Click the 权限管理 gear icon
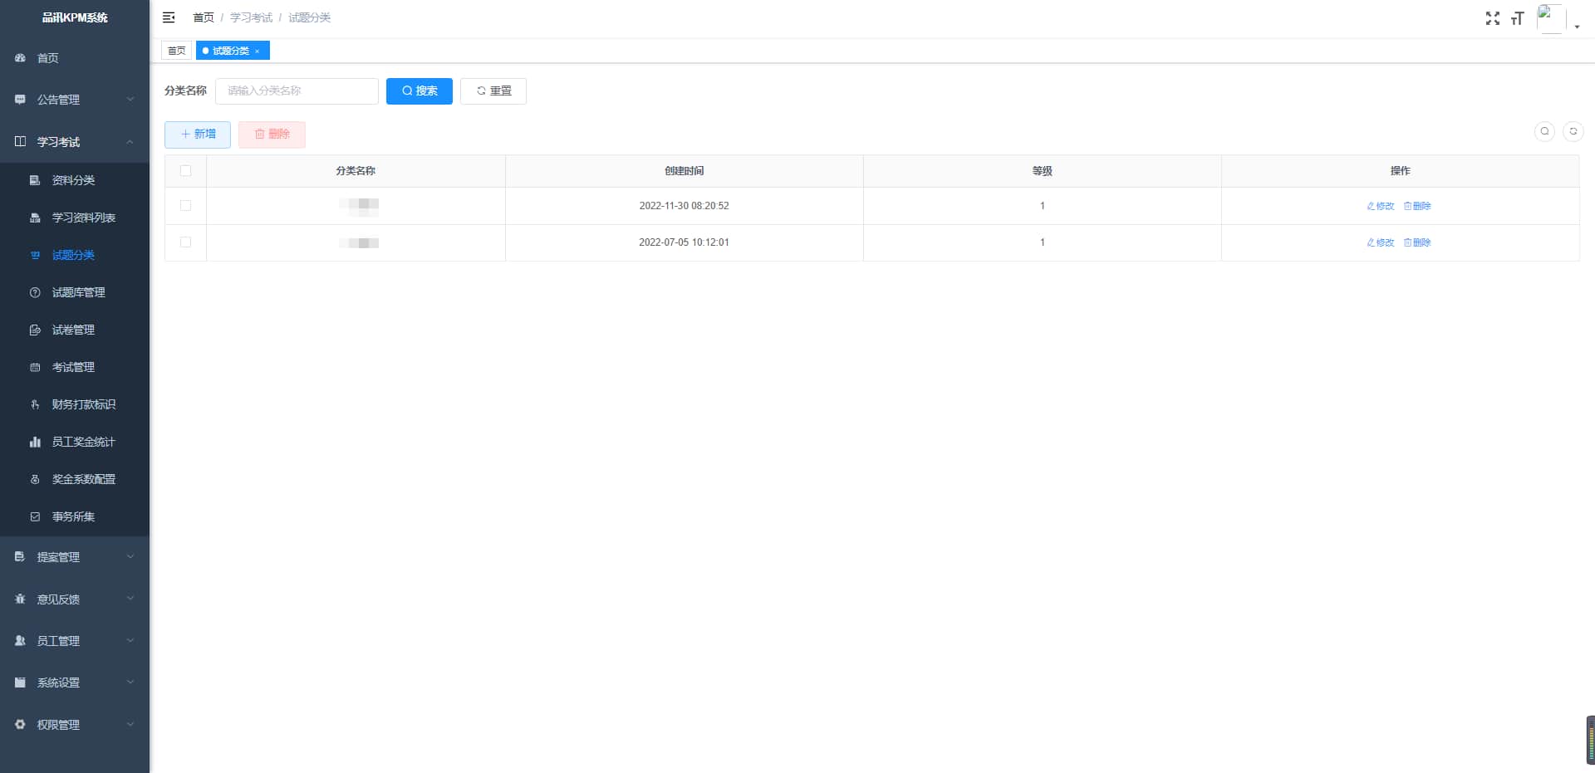 20,725
